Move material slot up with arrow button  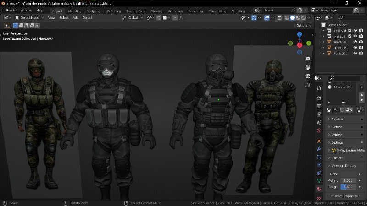point(361,95)
